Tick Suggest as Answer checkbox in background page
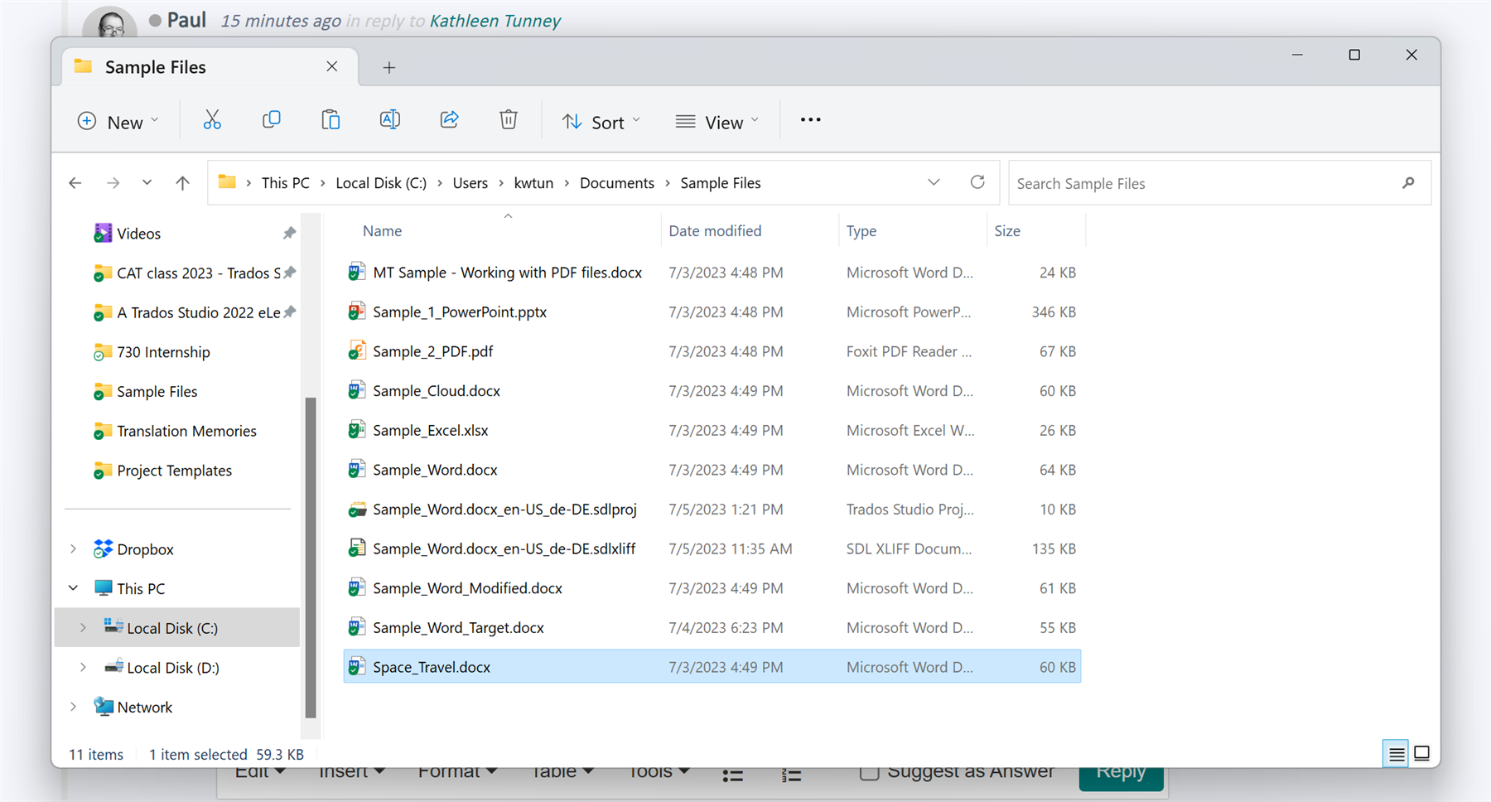 (869, 773)
